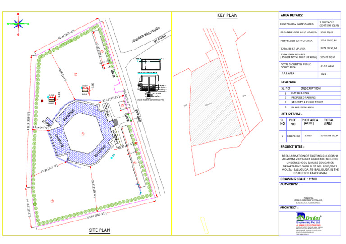Click the north compass rose symbol
This screenshot has height=244, width=346.
click(x=18, y=24)
